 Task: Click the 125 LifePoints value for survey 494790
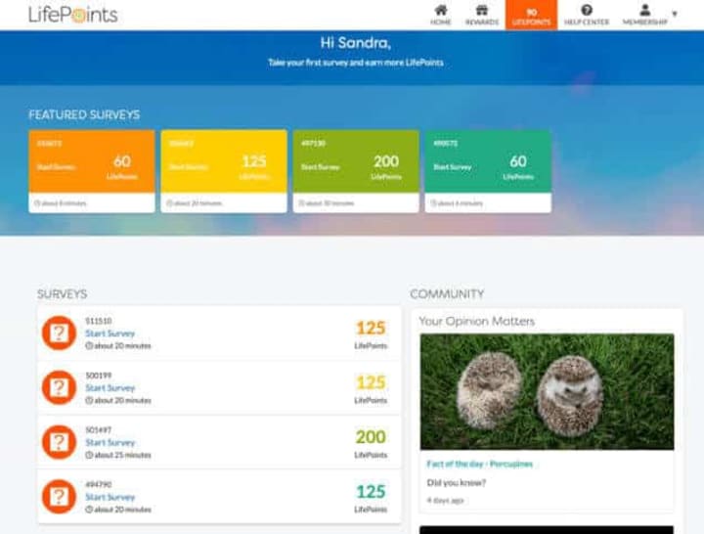click(x=371, y=492)
